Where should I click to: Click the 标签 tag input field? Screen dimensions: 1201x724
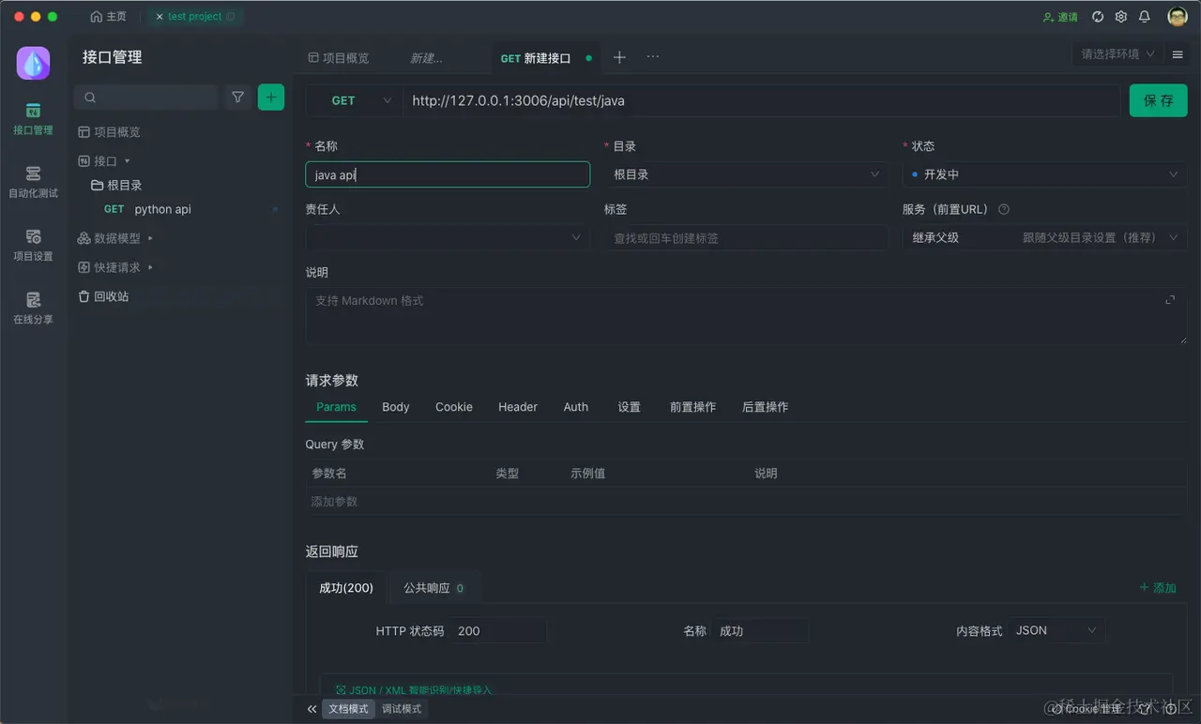point(746,237)
